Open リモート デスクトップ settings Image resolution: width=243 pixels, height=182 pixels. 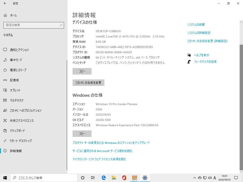21,141
